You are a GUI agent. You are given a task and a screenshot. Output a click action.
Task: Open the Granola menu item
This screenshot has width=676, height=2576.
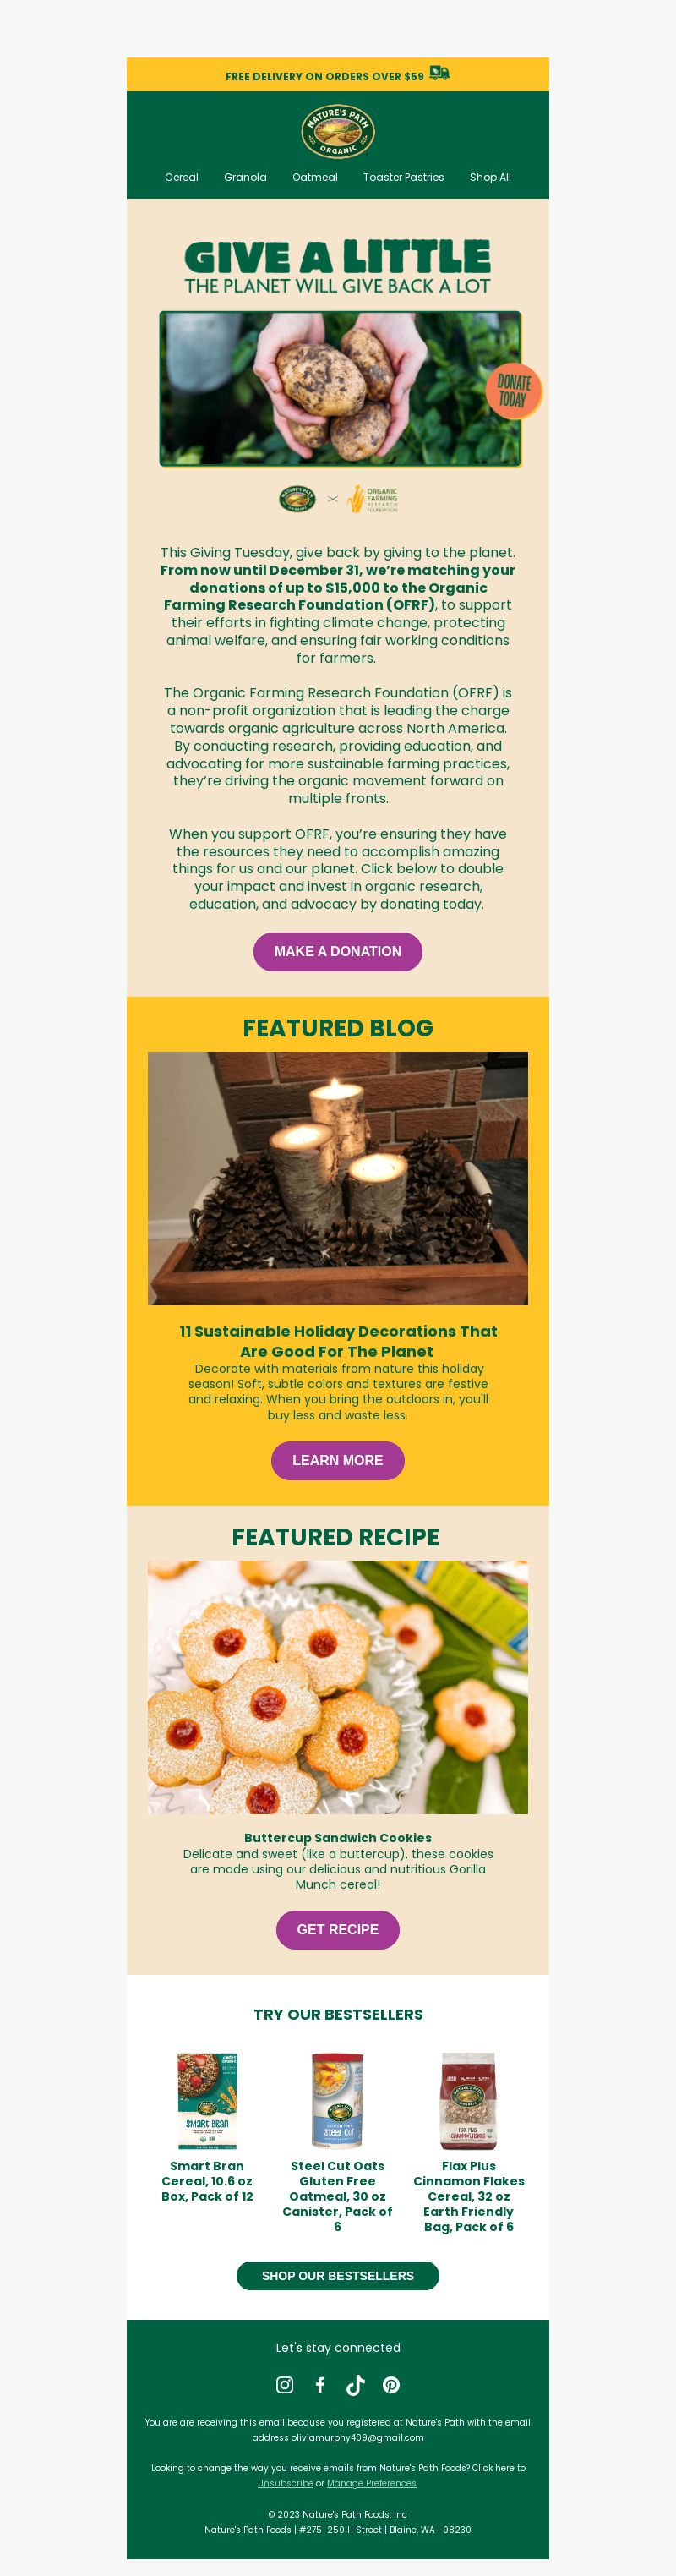[x=245, y=177]
